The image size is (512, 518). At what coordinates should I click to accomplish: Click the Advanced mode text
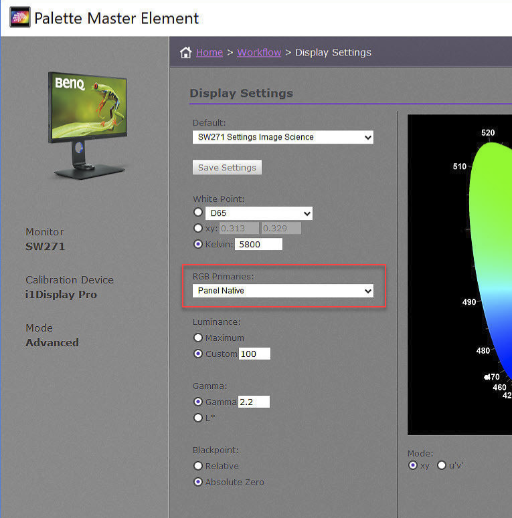52,343
